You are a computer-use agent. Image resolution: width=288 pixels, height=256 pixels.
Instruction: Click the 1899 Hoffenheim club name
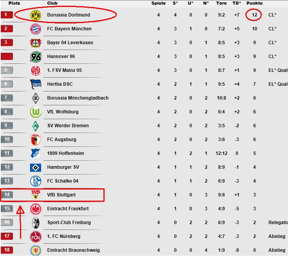[x=65, y=153]
